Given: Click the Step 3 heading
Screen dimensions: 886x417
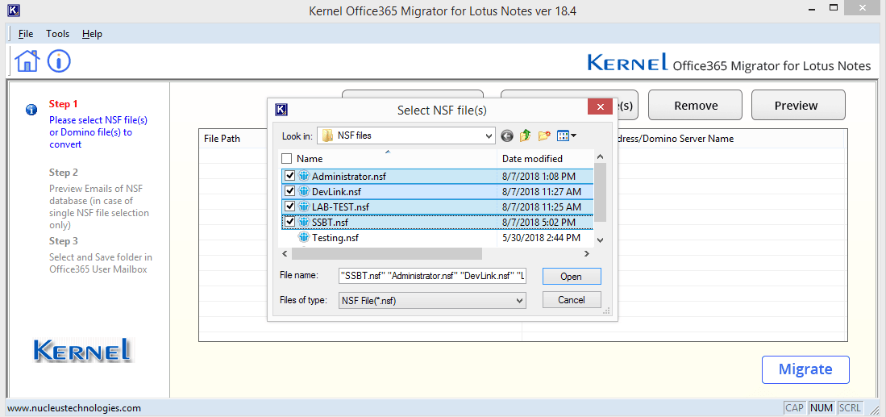Looking at the screenshot, I should click(63, 241).
